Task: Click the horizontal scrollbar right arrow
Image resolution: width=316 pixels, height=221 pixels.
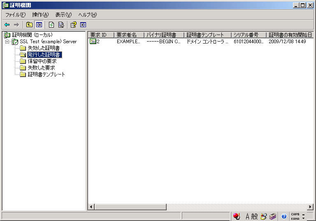Action: (x=310, y=207)
